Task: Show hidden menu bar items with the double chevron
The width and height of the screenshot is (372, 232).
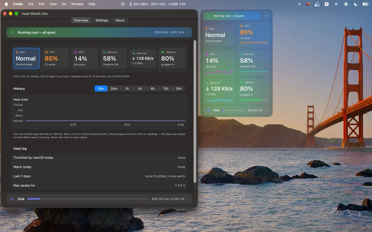Action: 299,4
